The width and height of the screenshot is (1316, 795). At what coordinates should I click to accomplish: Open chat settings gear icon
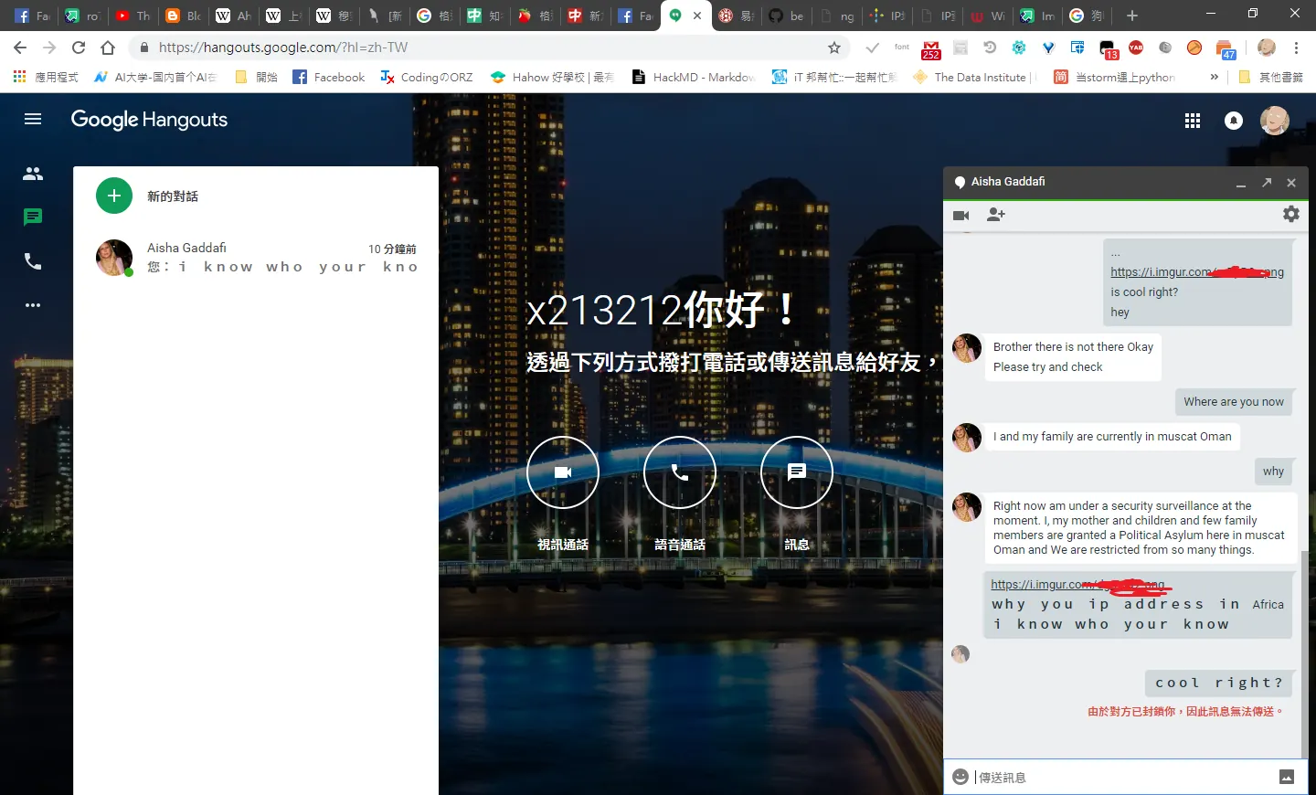click(1290, 214)
